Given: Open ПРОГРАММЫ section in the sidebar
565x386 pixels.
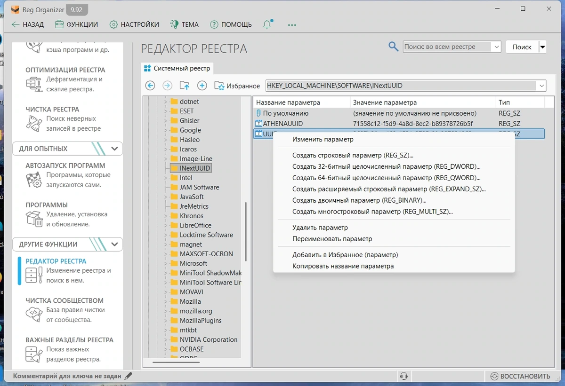Looking at the screenshot, I should 66,214.
